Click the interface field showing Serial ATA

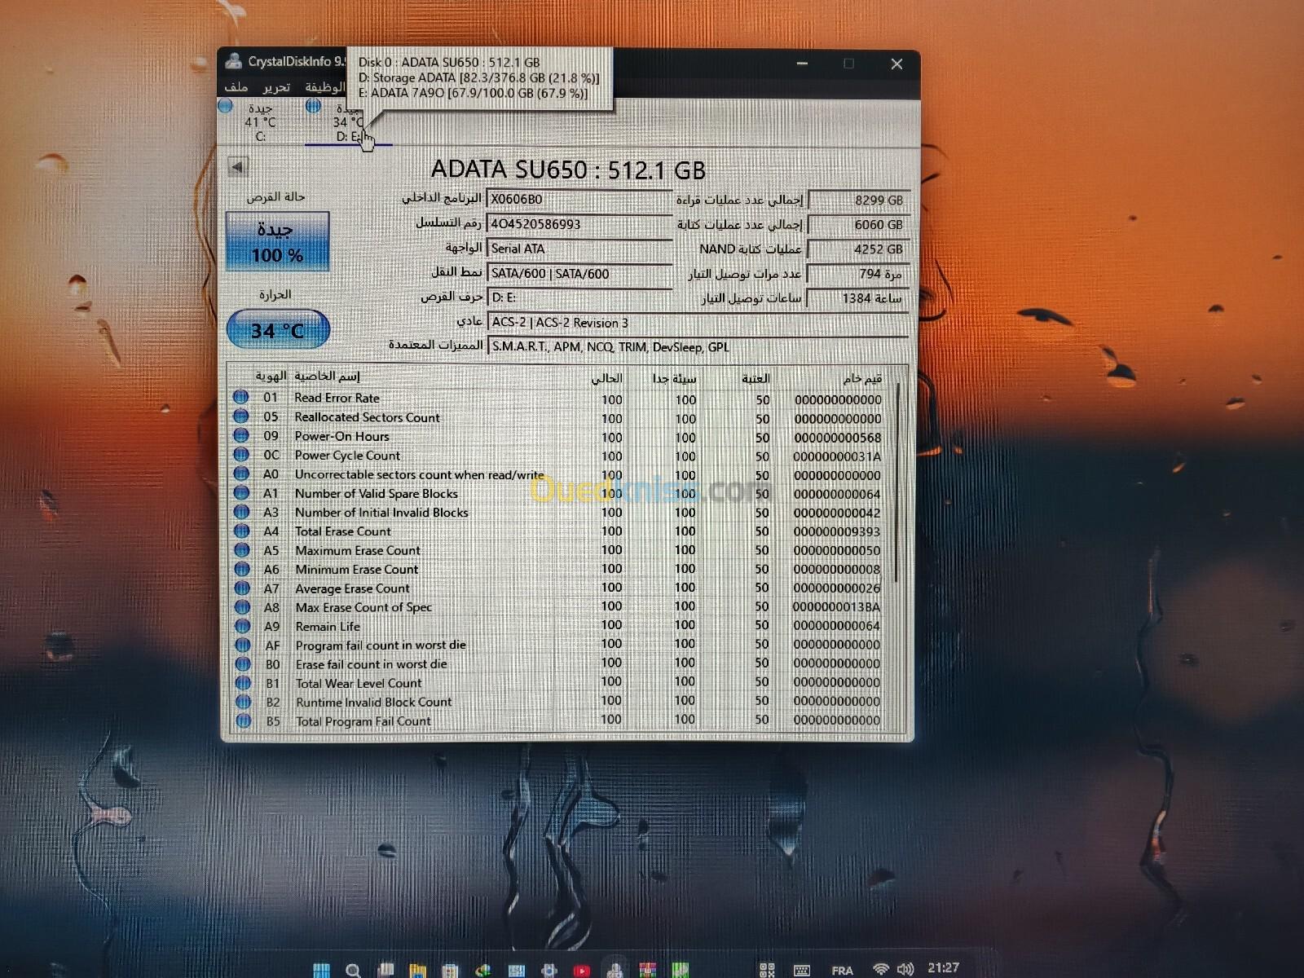coord(579,249)
